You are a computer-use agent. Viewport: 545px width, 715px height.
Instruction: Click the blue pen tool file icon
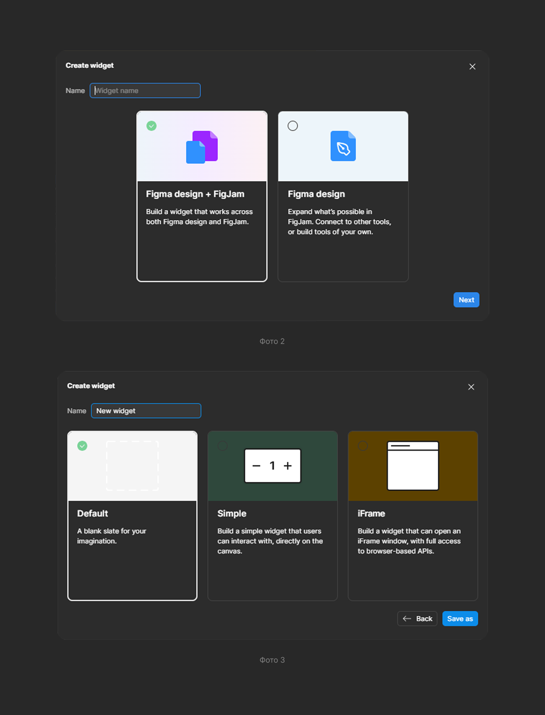(343, 146)
